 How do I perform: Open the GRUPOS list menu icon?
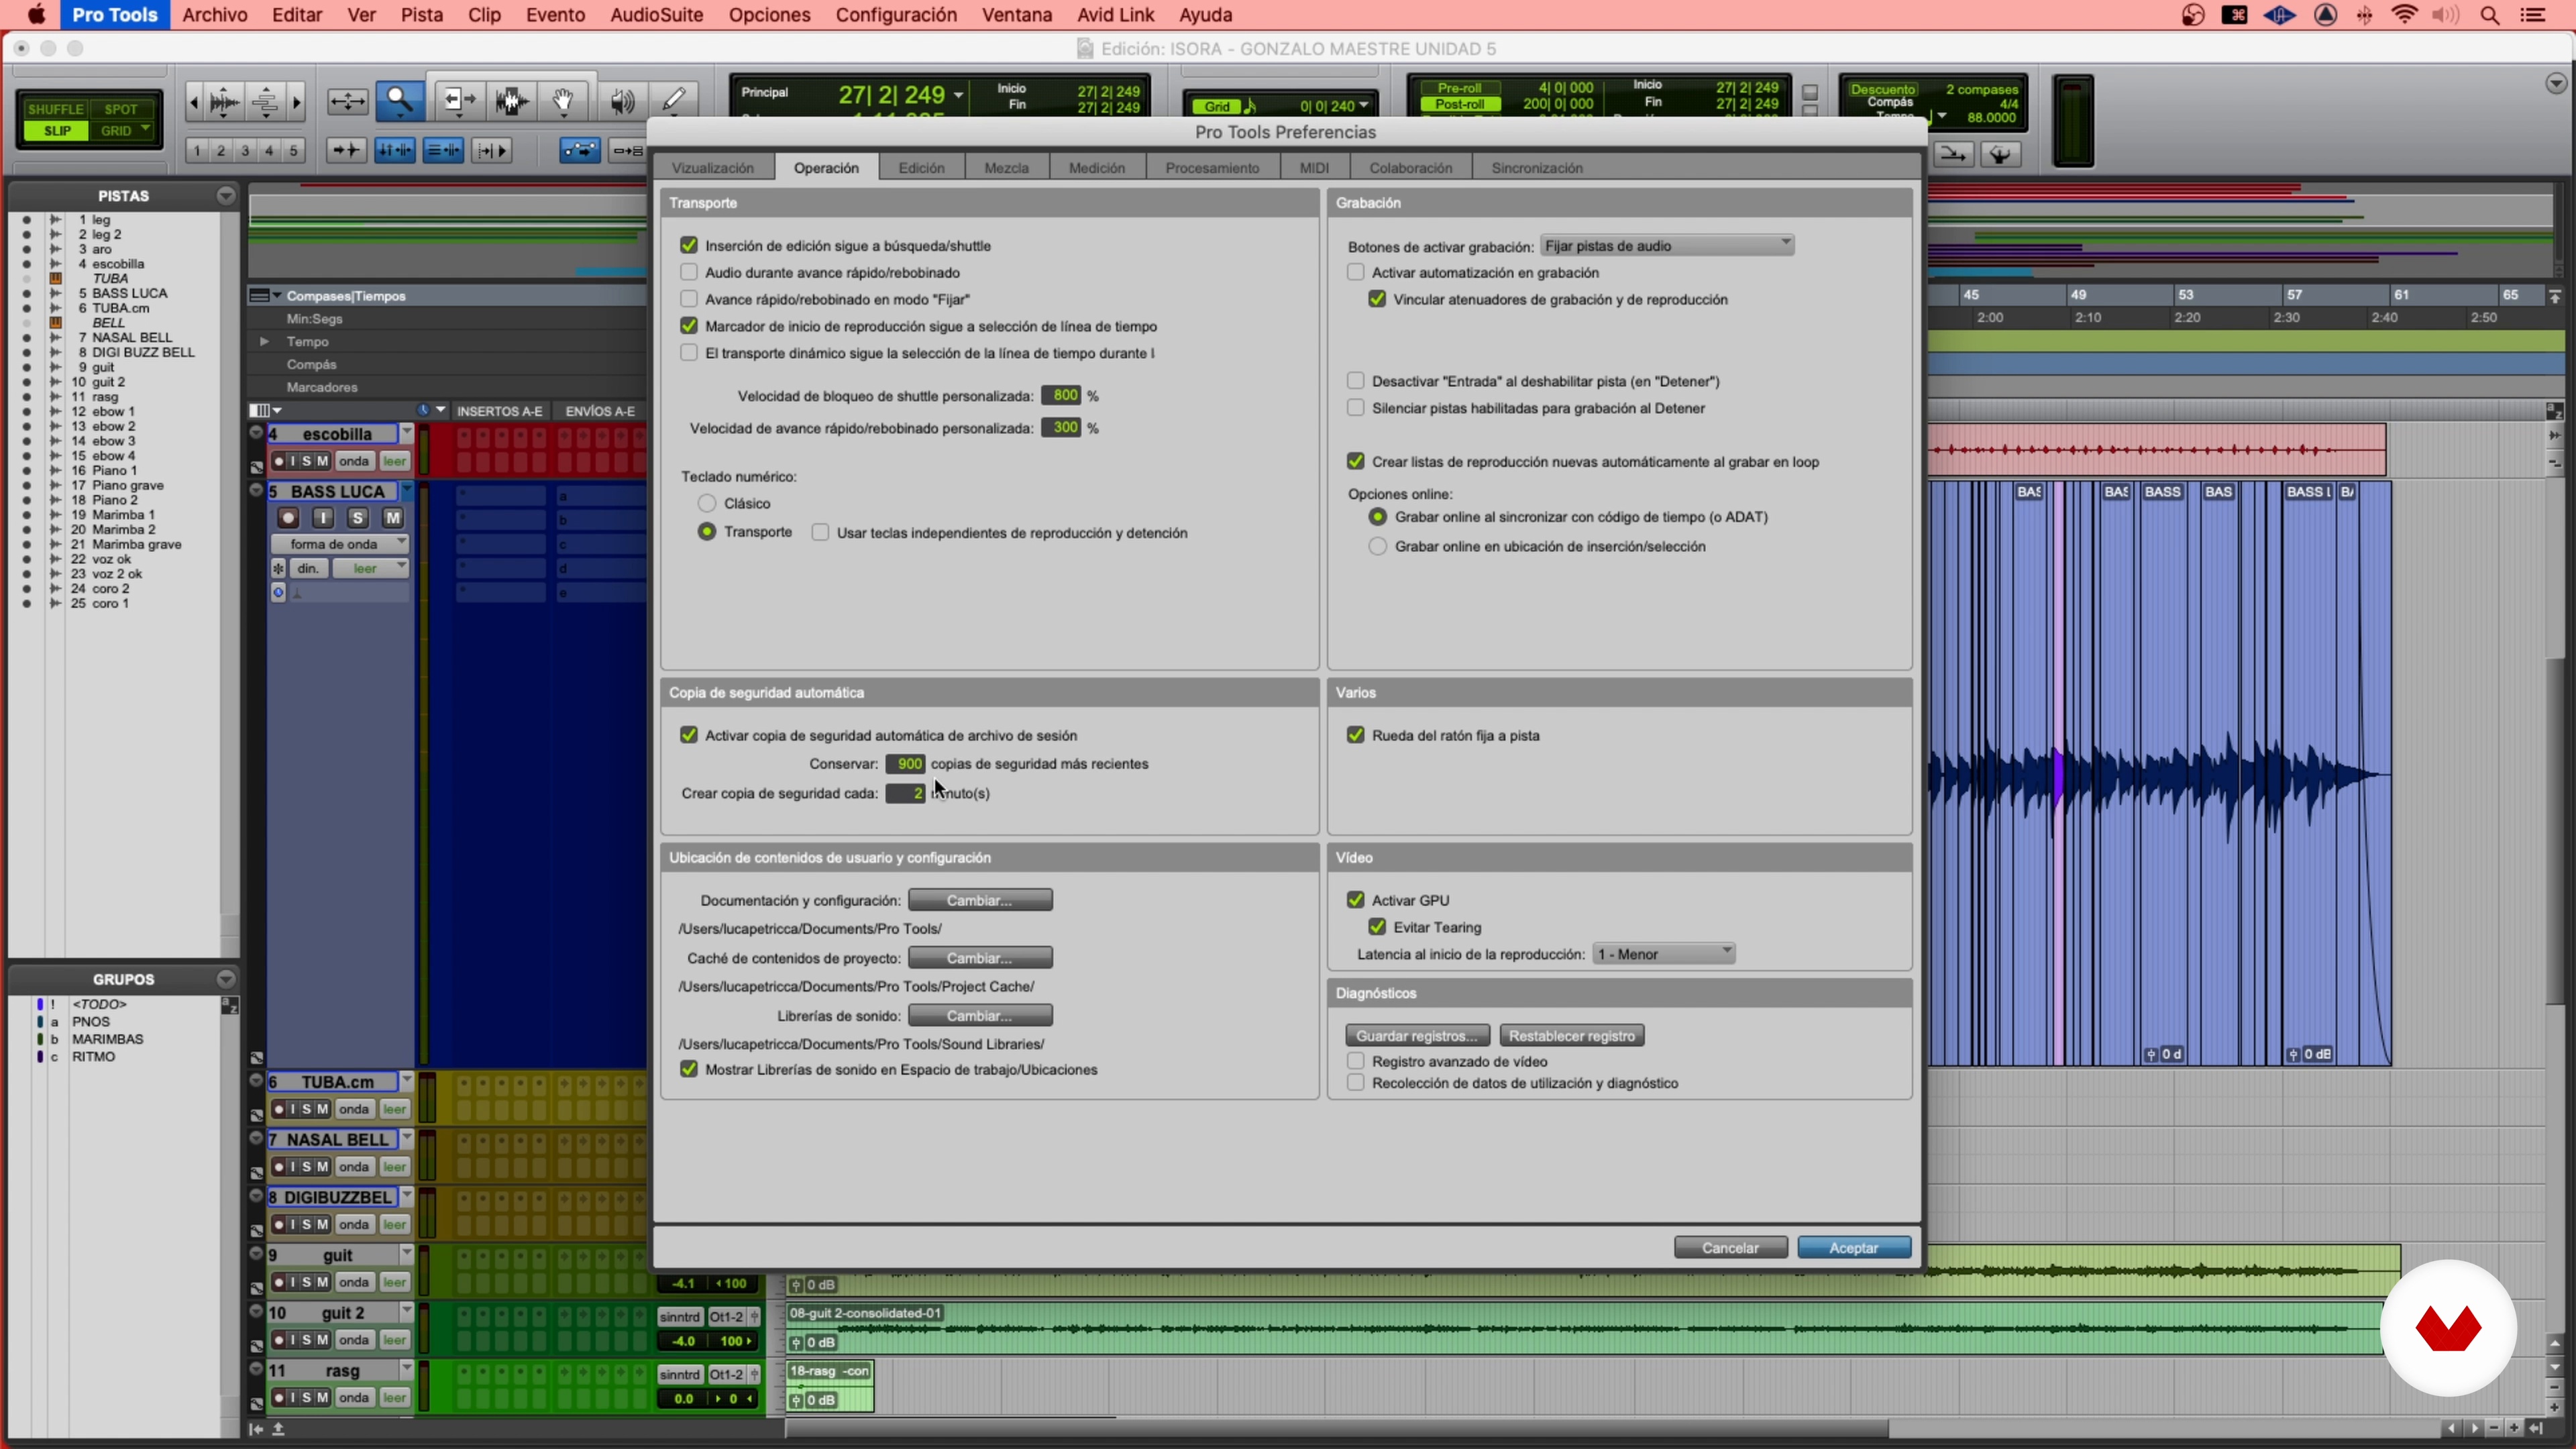(226, 979)
